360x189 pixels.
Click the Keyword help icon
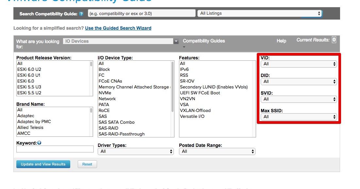tap(39, 143)
